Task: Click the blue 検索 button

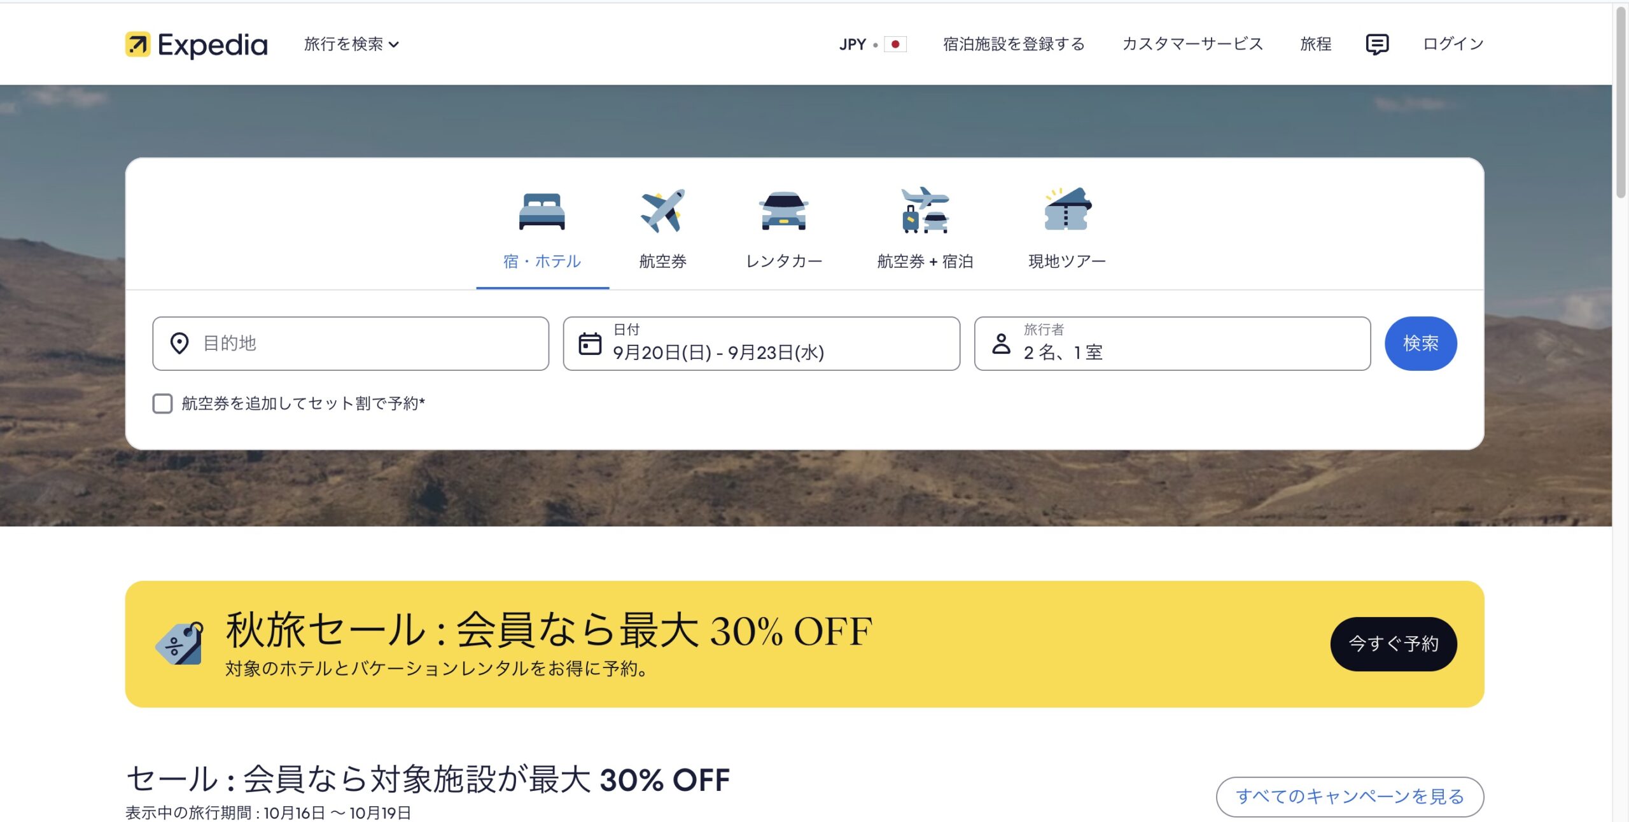Action: (x=1420, y=344)
